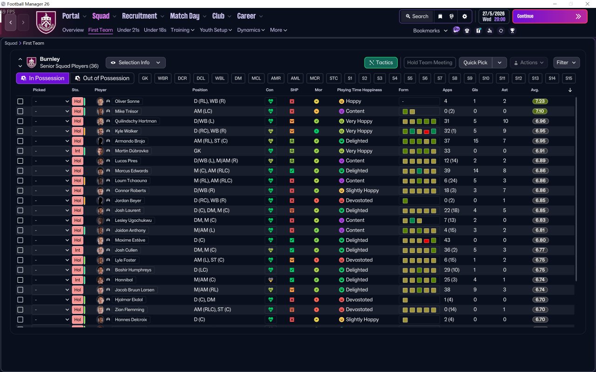Expand the Bookmarks dropdown
This screenshot has height=372, width=596.
click(x=430, y=31)
